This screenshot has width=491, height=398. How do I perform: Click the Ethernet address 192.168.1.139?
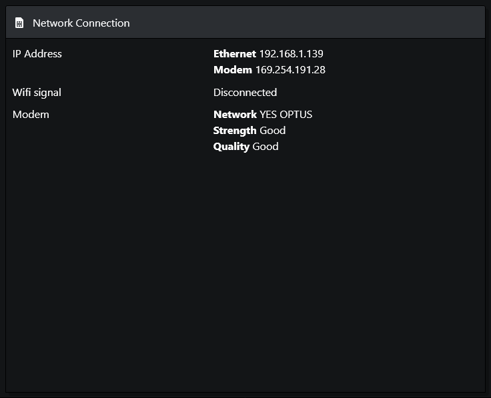coord(292,54)
